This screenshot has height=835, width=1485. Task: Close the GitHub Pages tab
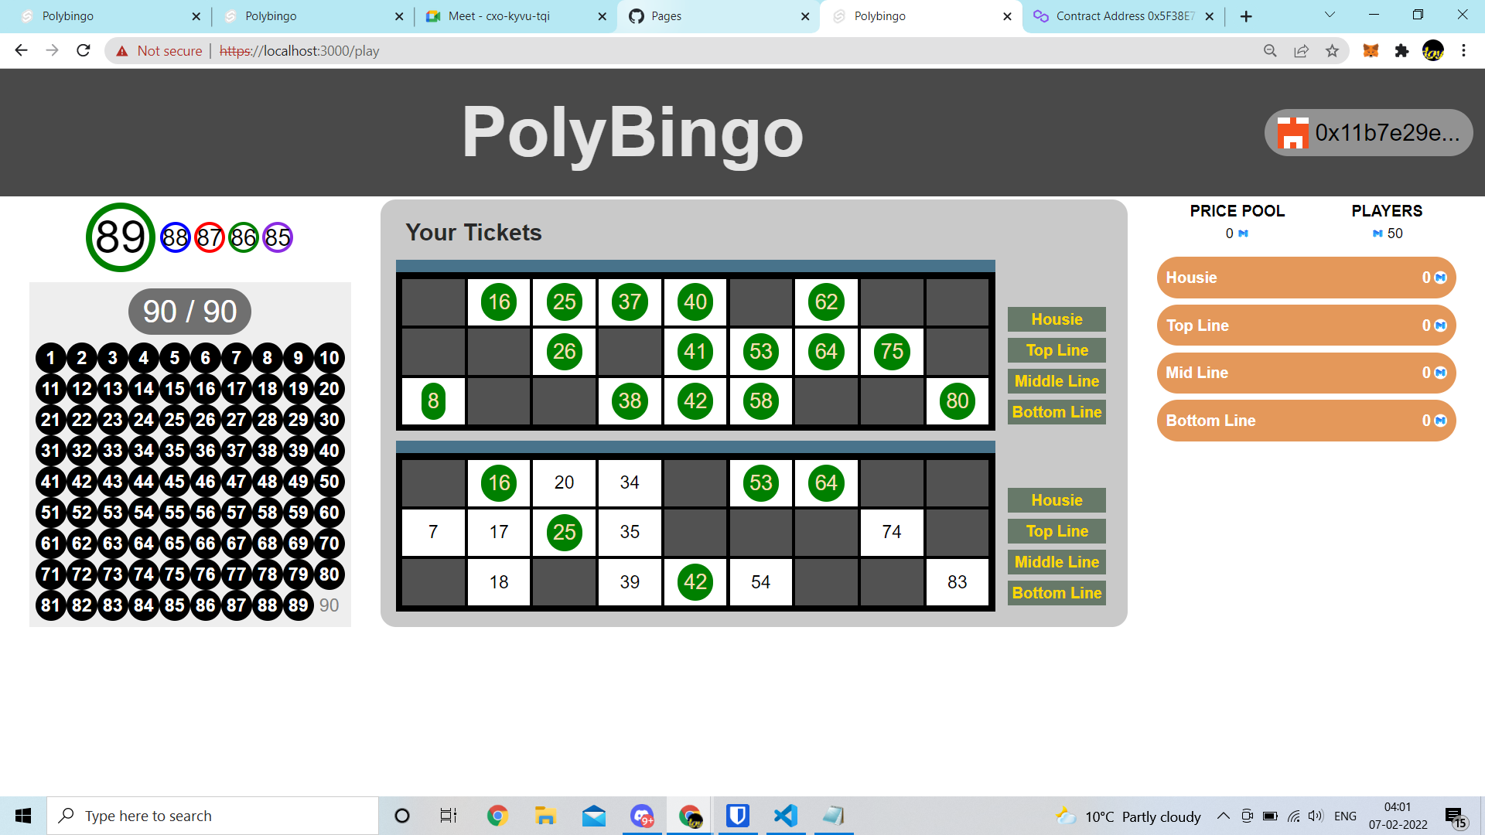(x=804, y=16)
